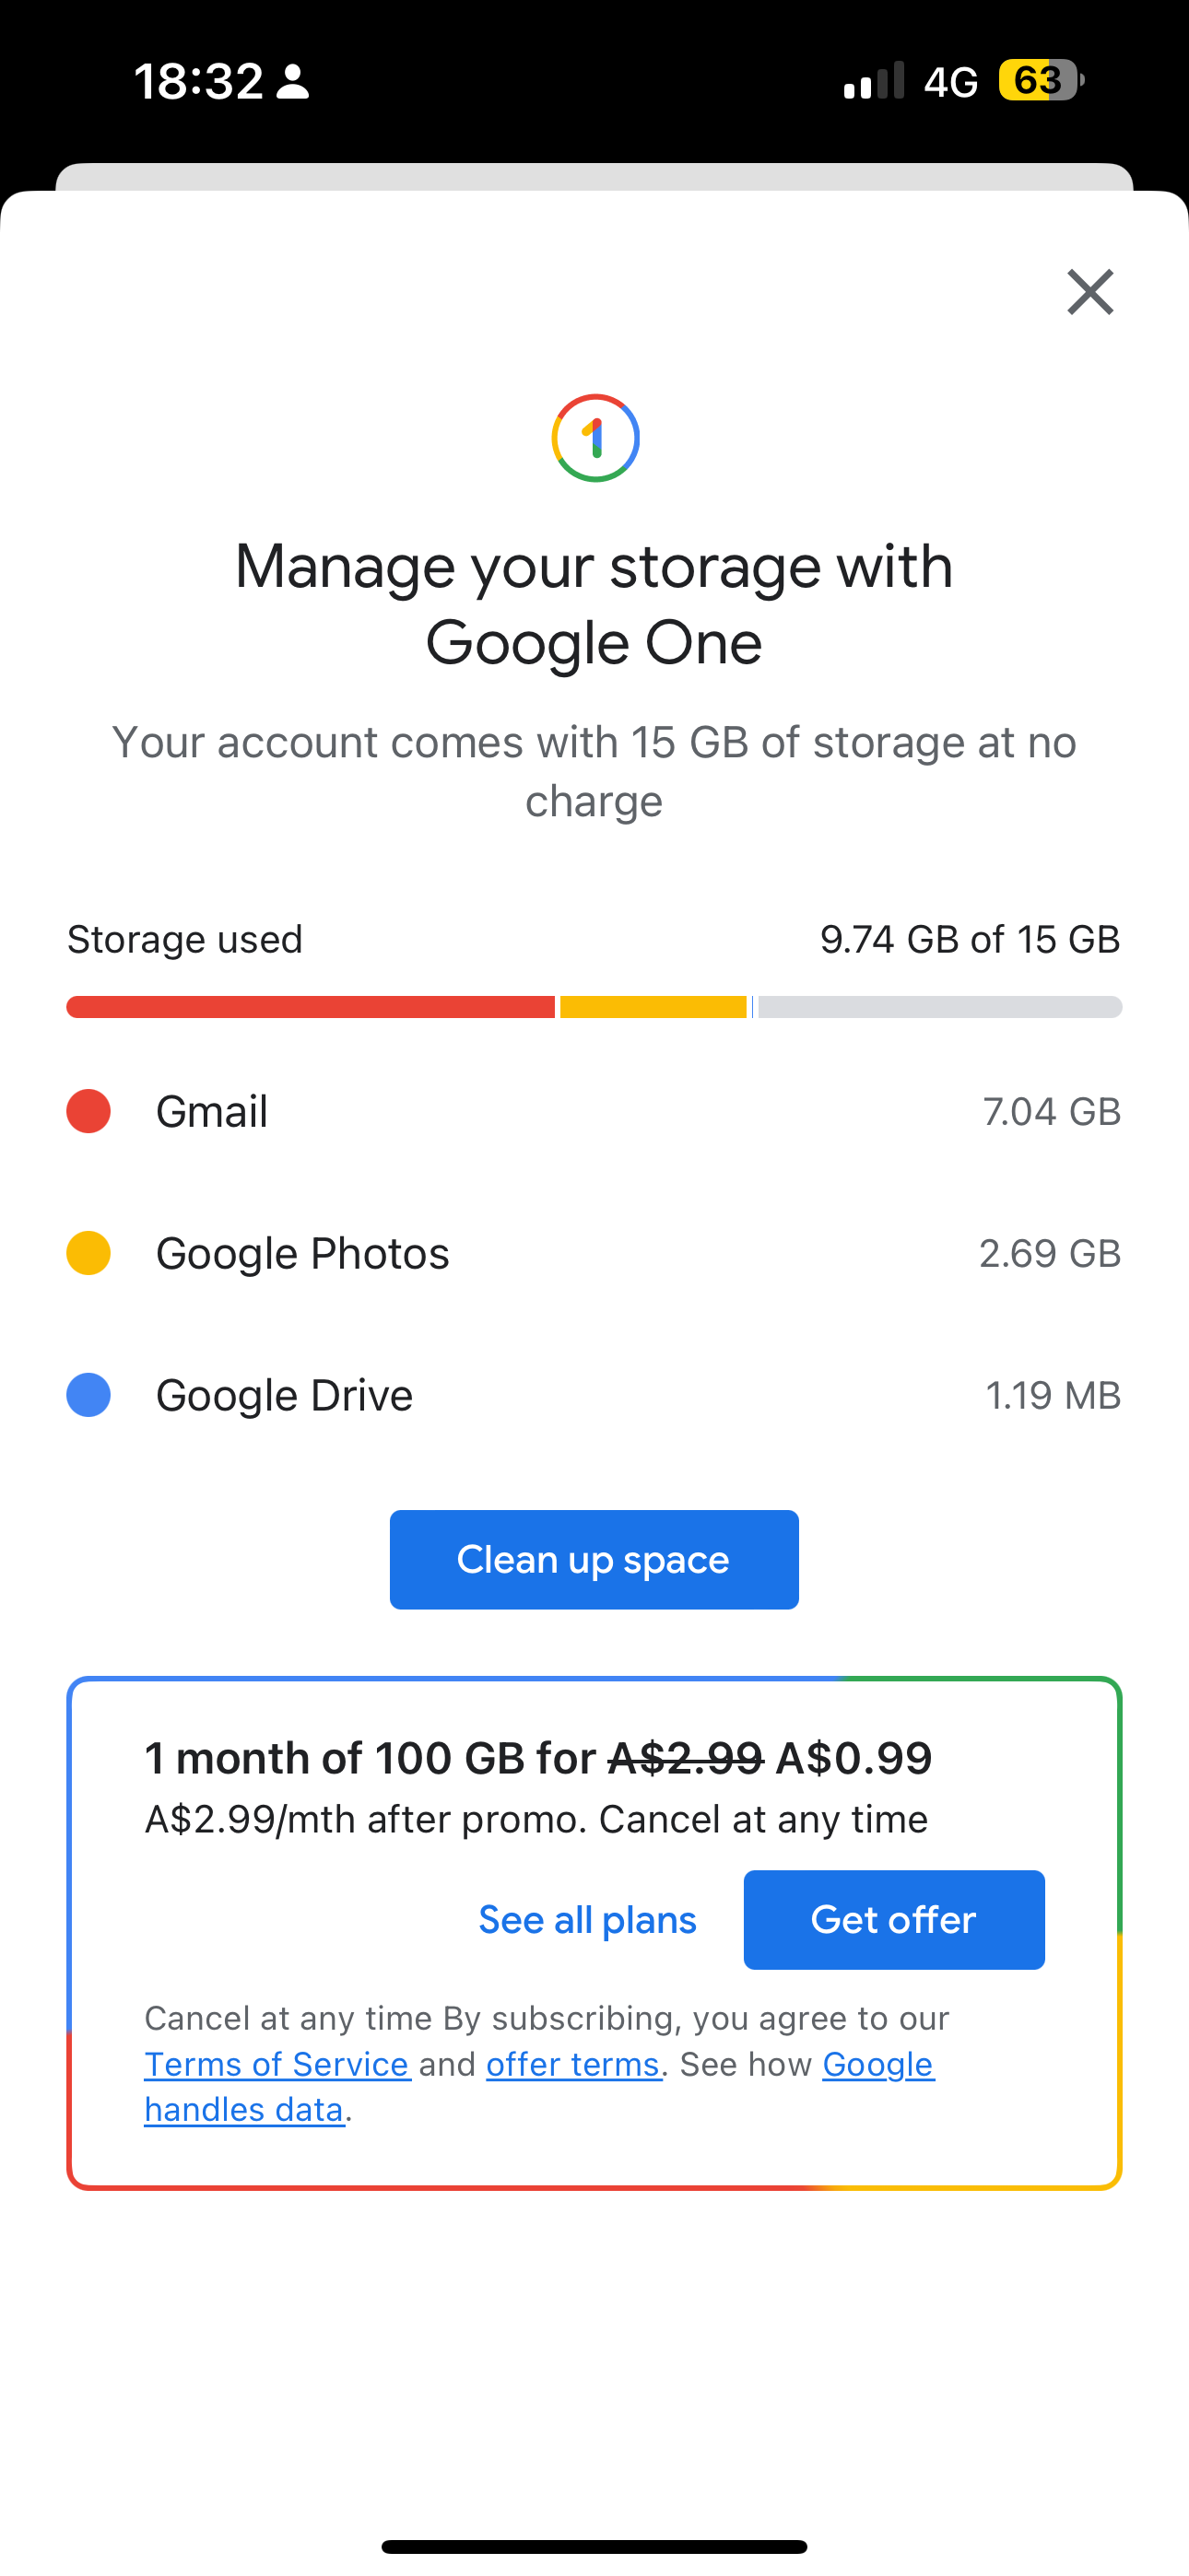Tap the yellow Photos storage bar segment
This screenshot has width=1189, height=2576.
click(x=653, y=1007)
